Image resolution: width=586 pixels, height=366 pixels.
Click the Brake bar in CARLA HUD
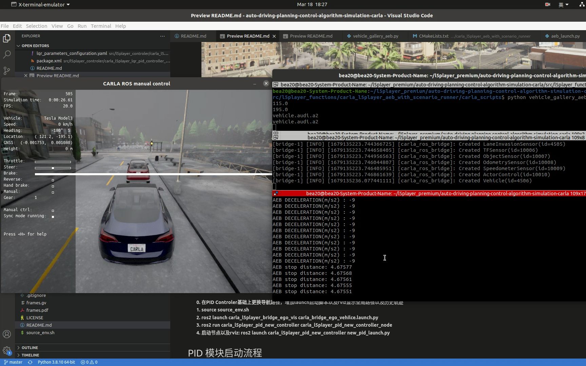coord(153,174)
